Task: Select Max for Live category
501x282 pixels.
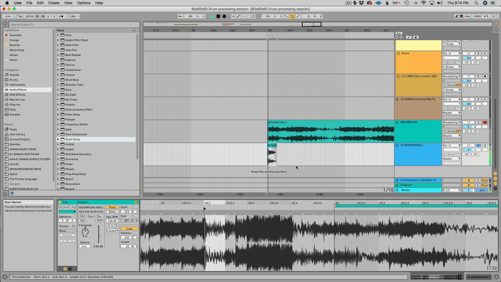Action: (17, 100)
